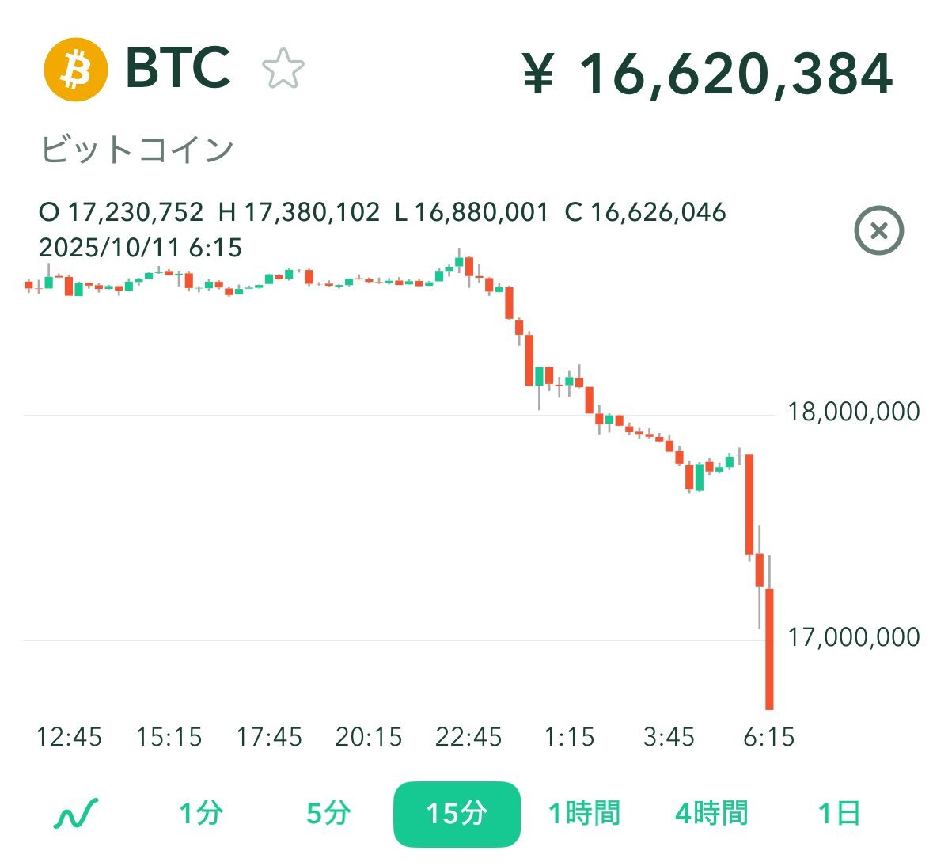Switch chart to 1日 timeframe

pos(839,814)
